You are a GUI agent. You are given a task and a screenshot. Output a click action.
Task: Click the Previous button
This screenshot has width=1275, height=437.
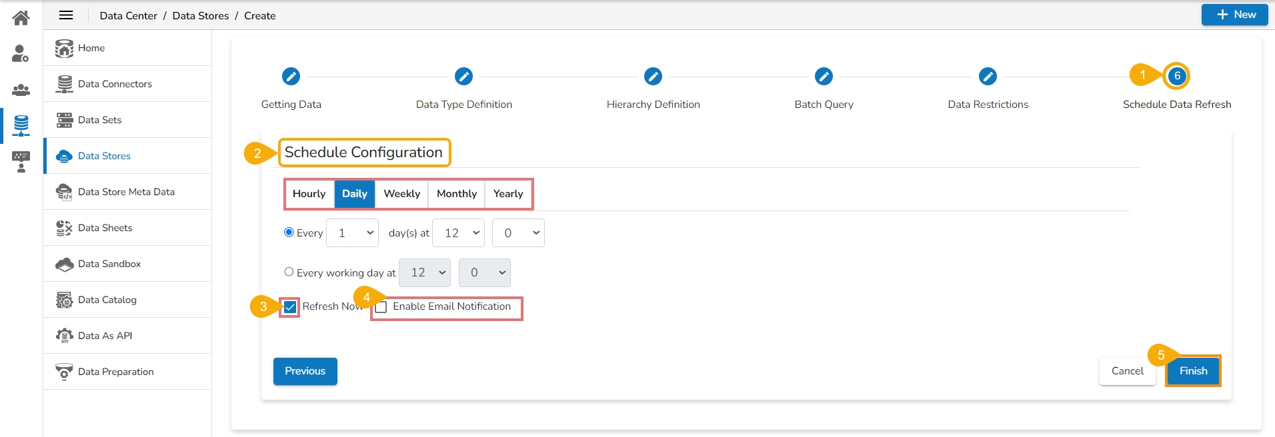(305, 371)
